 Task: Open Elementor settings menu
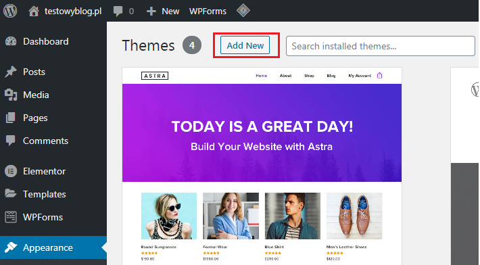pyautogui.click(x=44, y=171)
